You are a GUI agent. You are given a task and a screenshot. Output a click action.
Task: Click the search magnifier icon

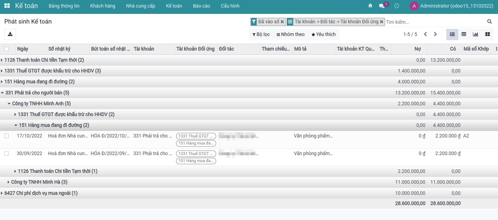(489, 22)
